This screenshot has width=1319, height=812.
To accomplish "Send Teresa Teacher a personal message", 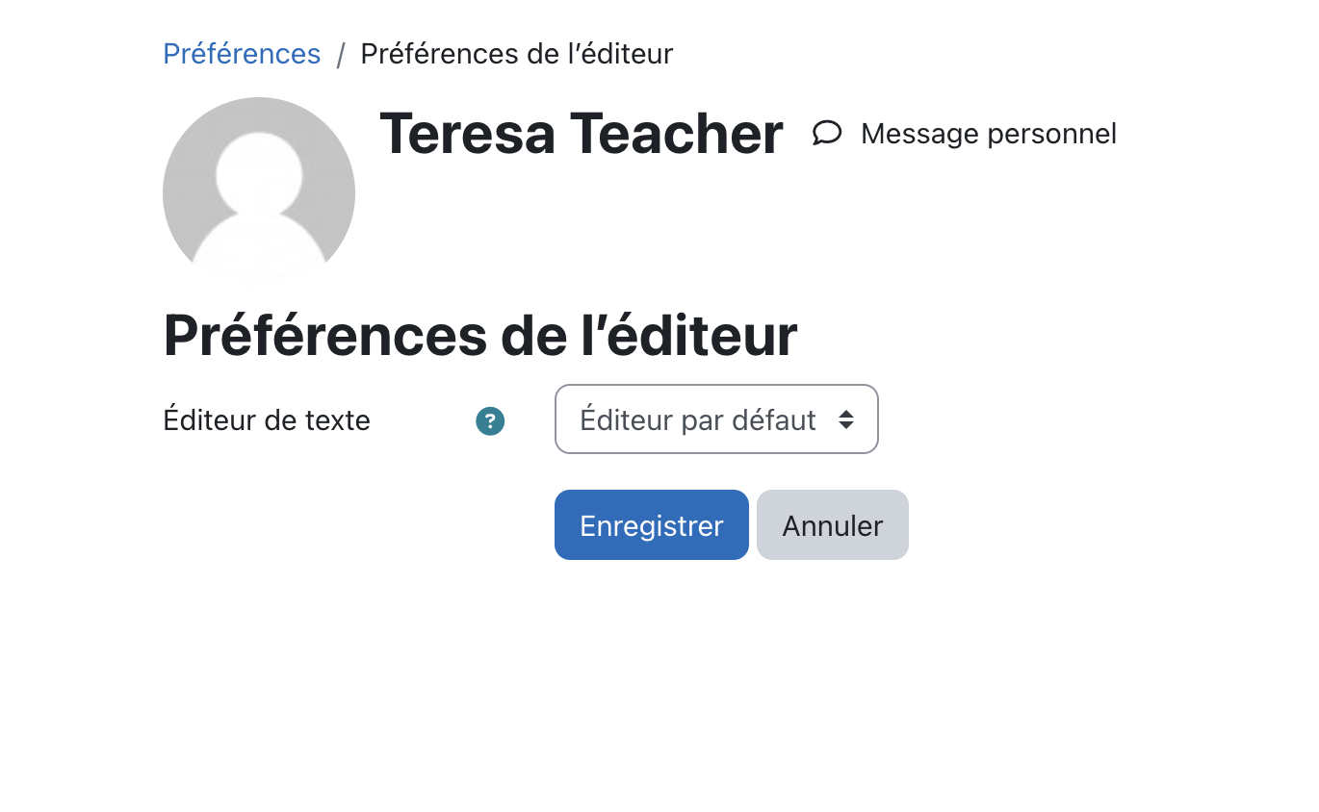I will (x=965, y=133).
